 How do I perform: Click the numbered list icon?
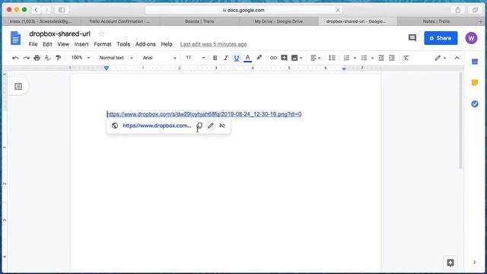coord(347,58)
